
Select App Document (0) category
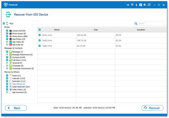click(19, 92)
